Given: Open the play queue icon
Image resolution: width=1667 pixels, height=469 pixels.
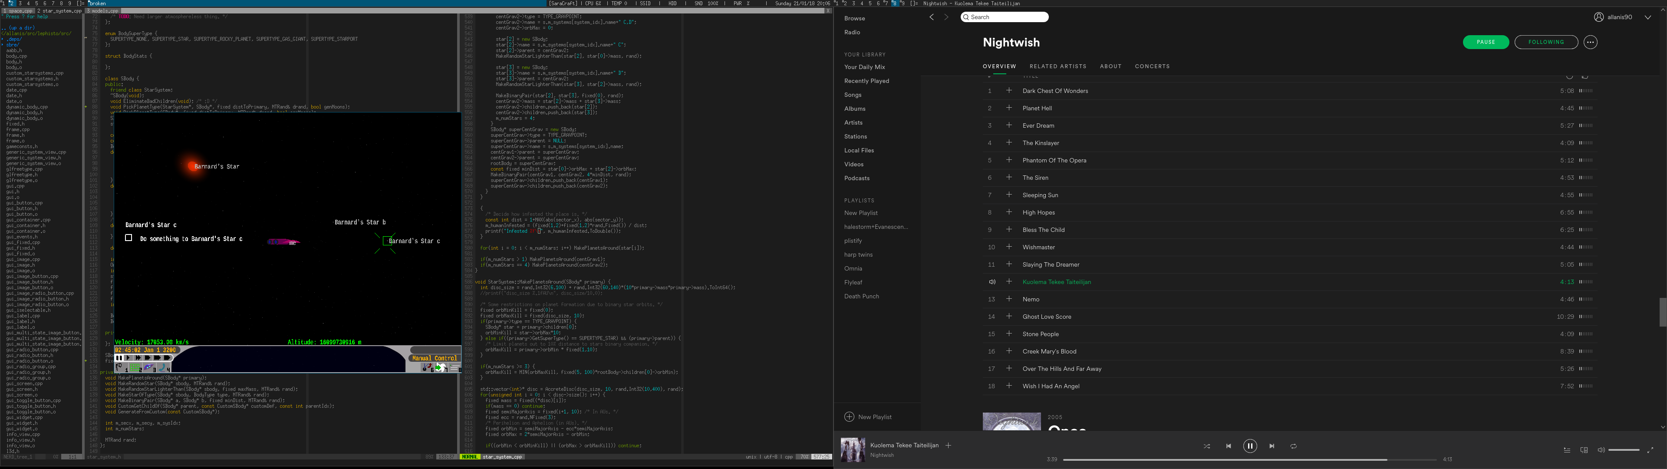Looking at the screenshot, I should pyautogui.click(x=1567, y=450).
